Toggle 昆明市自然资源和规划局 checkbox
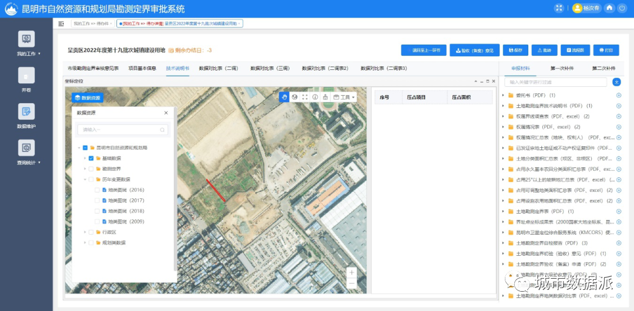 coord(85,148)
